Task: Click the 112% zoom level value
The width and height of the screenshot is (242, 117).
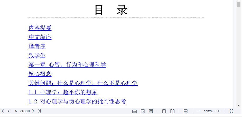Action: [x=208, y=111]
